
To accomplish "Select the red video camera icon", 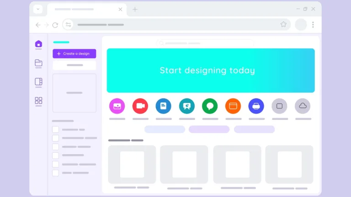I will [140, 106].
